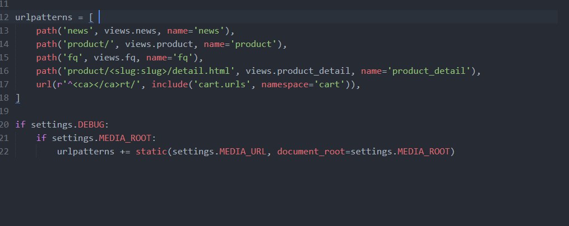Click the 'cart.urls' string
569x226 pixels.
pos(222,84)
